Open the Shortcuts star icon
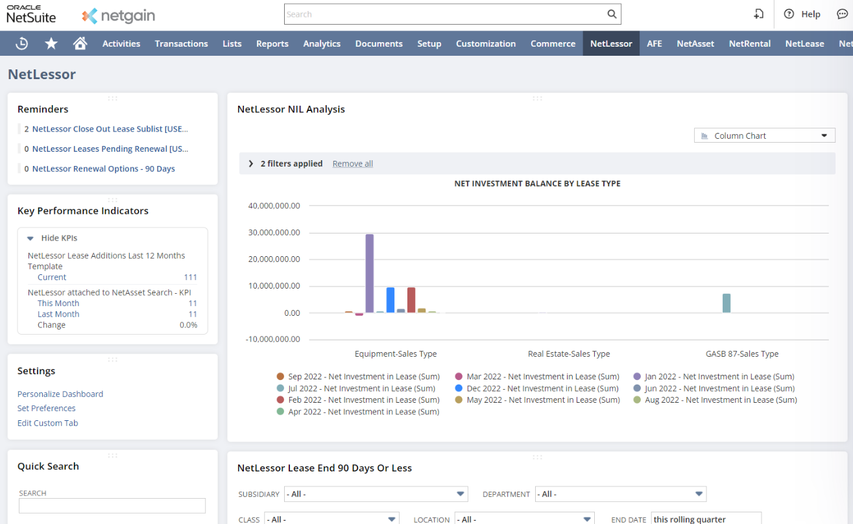The width and height of the screenshot is (853, 524). point(51,43)
